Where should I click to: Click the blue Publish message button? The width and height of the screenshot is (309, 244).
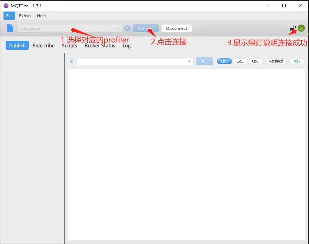pyautogui.click(x=204, y=61)
